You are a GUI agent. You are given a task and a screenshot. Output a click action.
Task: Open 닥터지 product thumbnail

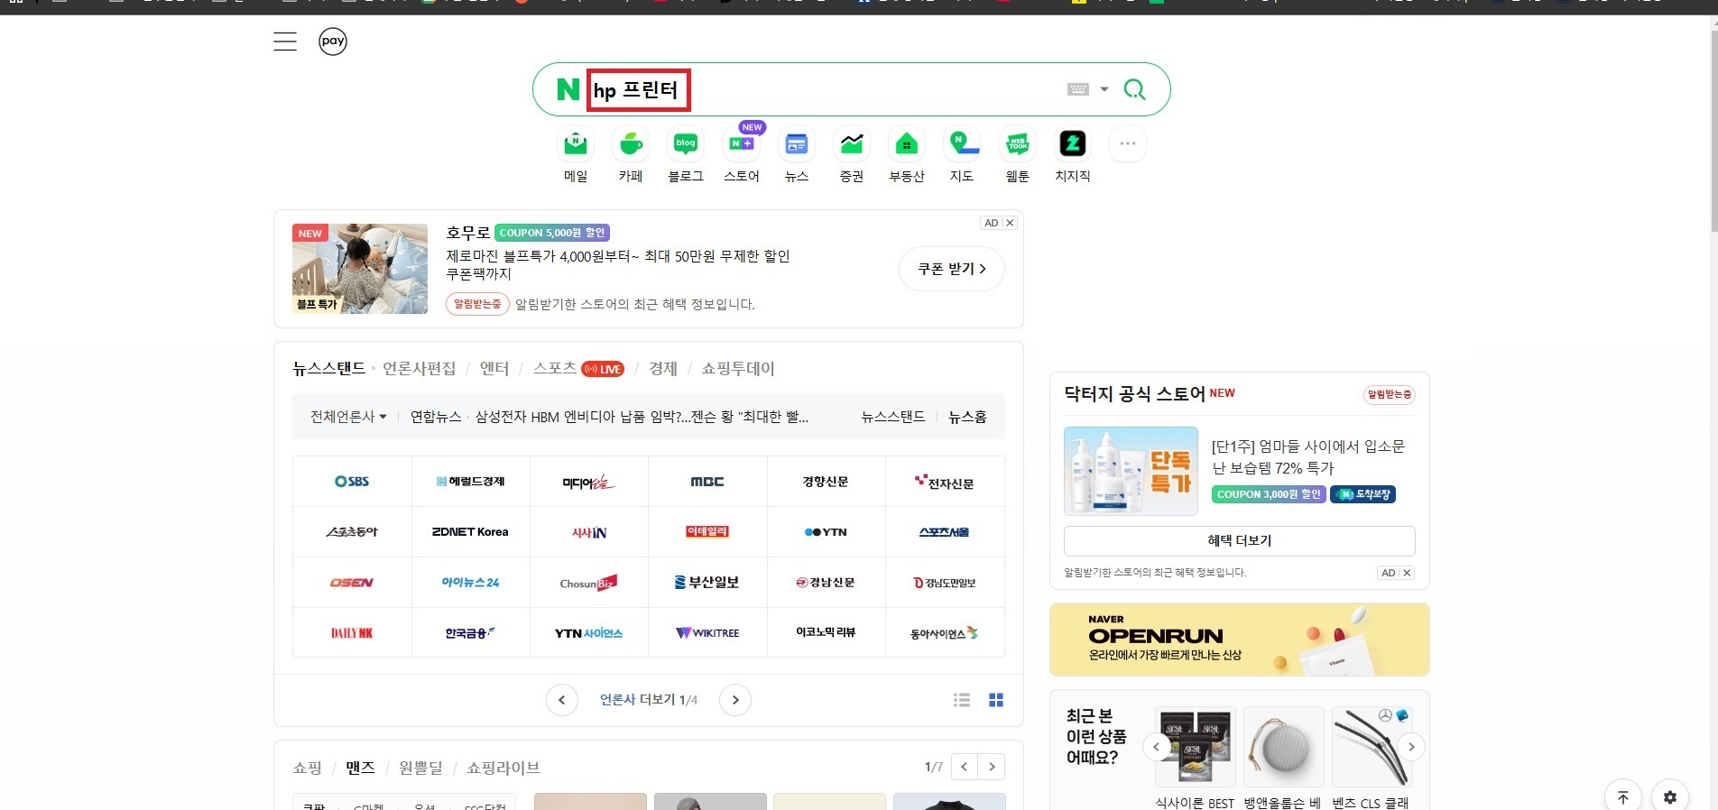(x=1131, y=471)
